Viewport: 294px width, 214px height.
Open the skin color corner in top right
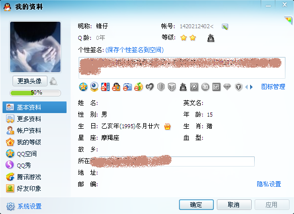[x=288, y=20]
